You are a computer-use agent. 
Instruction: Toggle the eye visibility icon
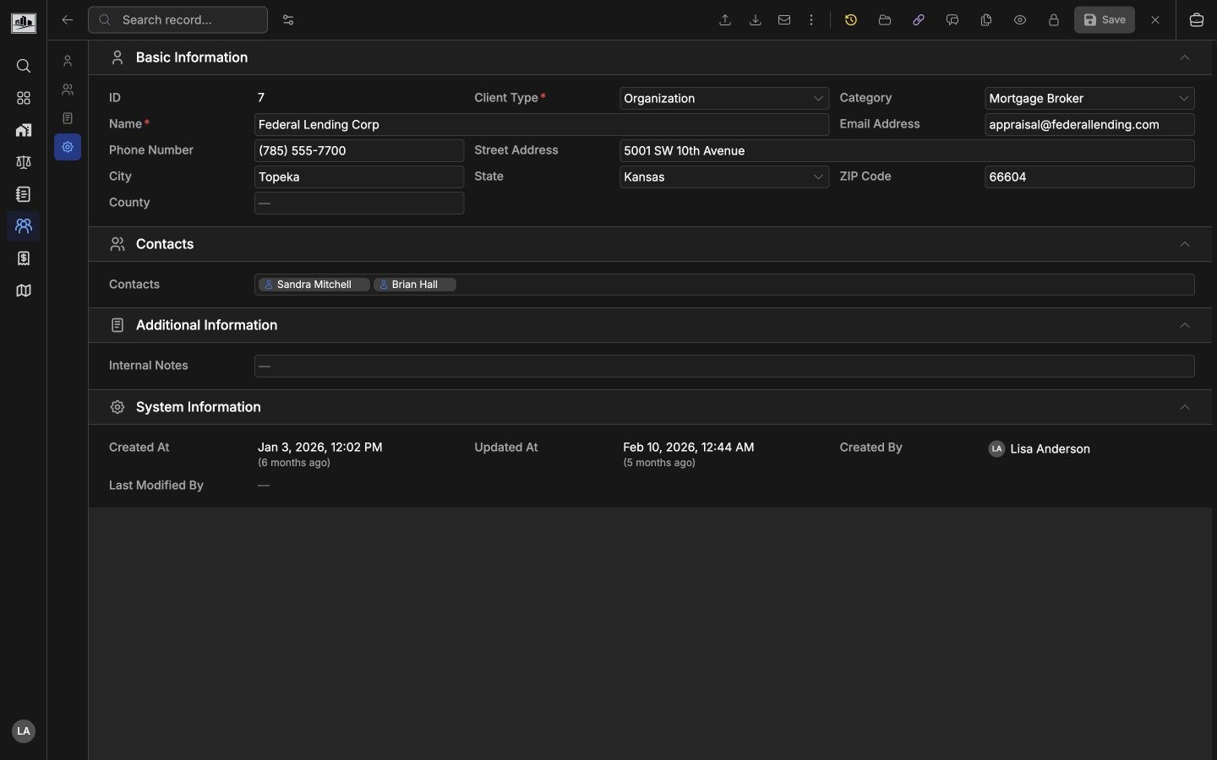pyautogui.click(x=1021, y=20)
